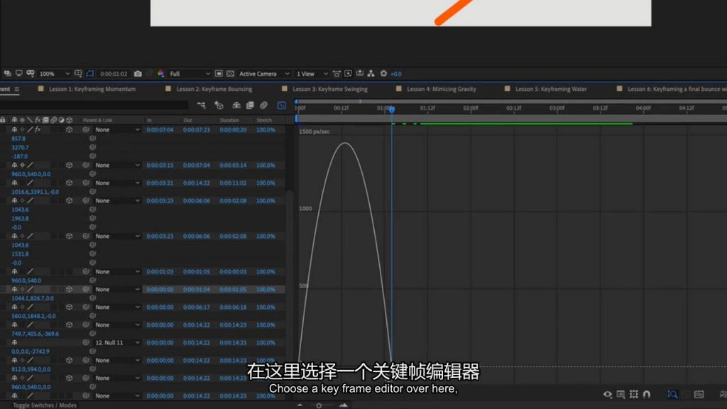Click the Duration column header
The width and height of the screenshot is (727, 409).
[x=229, y=120]
